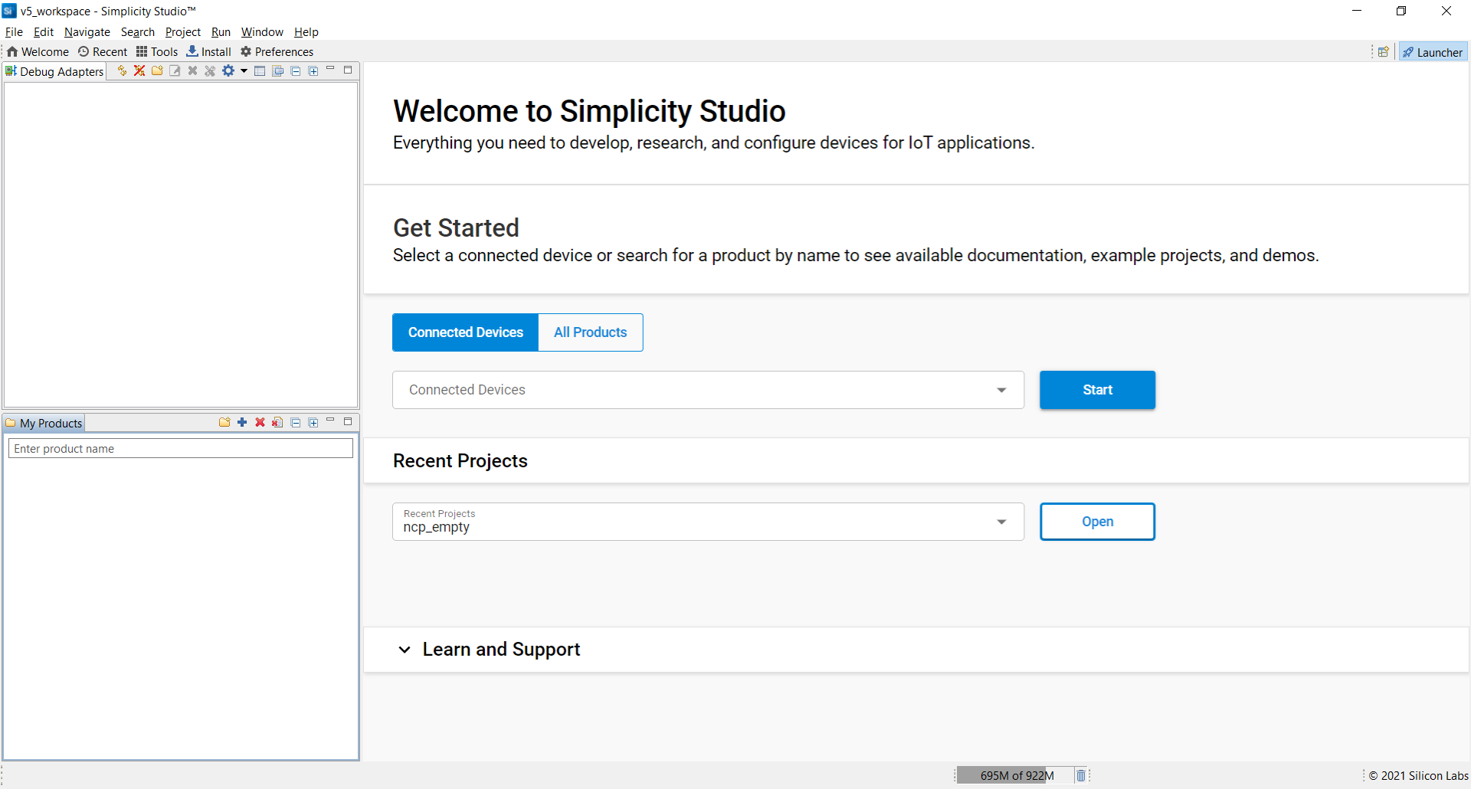Switch to the All Products tab
The width and height of the screenshot is (1471, 789).
[x=590, y=332]
